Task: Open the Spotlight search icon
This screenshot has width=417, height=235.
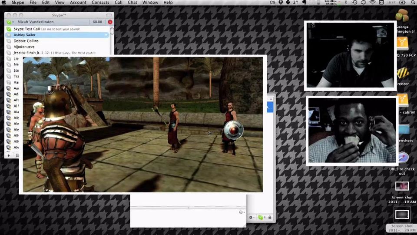Action: 412,3
